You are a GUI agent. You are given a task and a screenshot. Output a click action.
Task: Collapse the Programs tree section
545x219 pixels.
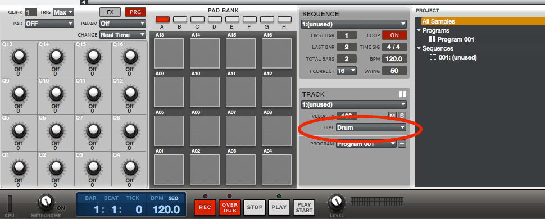click(x=419, y=30)
